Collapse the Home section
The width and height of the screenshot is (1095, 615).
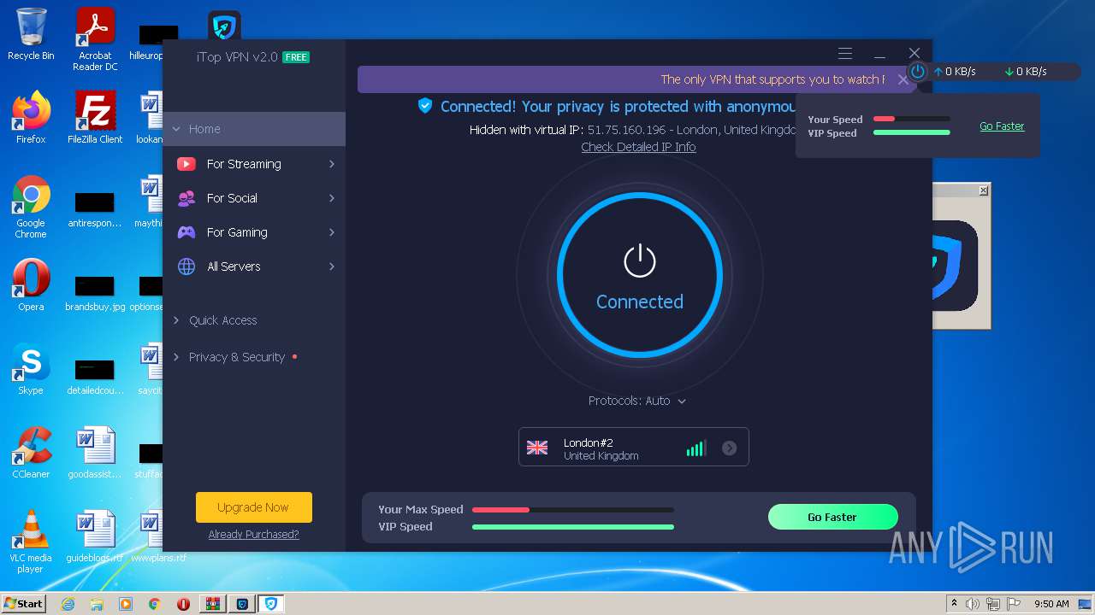(x=254, y=129)
